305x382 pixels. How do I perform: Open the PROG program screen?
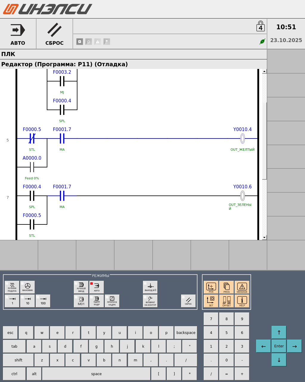click(226, 287)
